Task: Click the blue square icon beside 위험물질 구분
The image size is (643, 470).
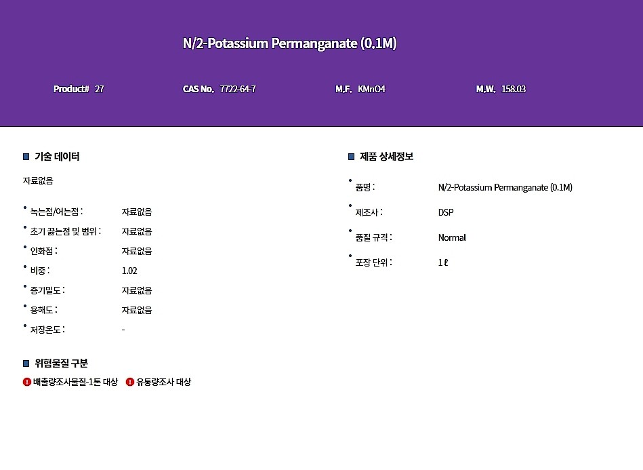Action: pyautogui.click(x=26, y=364)
